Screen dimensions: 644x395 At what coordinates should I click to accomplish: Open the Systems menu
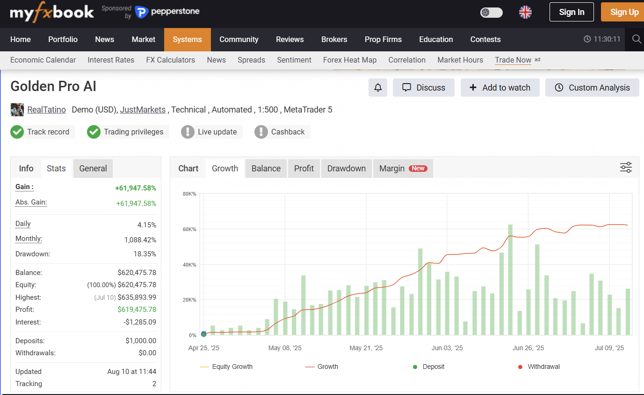187,40
